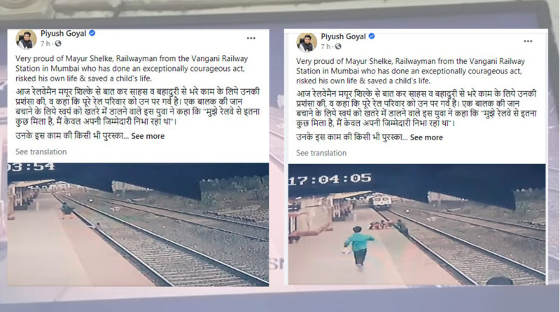The height and width of the screenshot is (312, 560).
Task: Click the English text of the left post
Action: coord(132,68)
